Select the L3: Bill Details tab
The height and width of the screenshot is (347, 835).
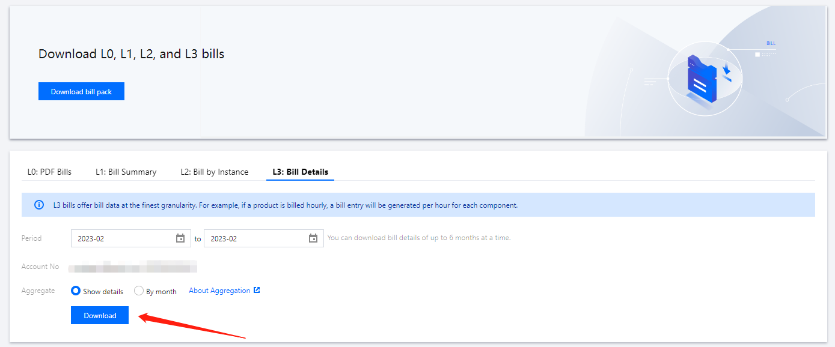(x=300, y=172)
